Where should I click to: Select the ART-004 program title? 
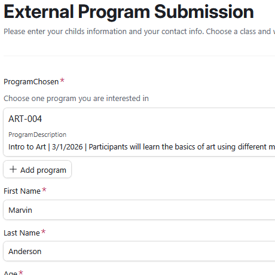[x=25, y=119]
